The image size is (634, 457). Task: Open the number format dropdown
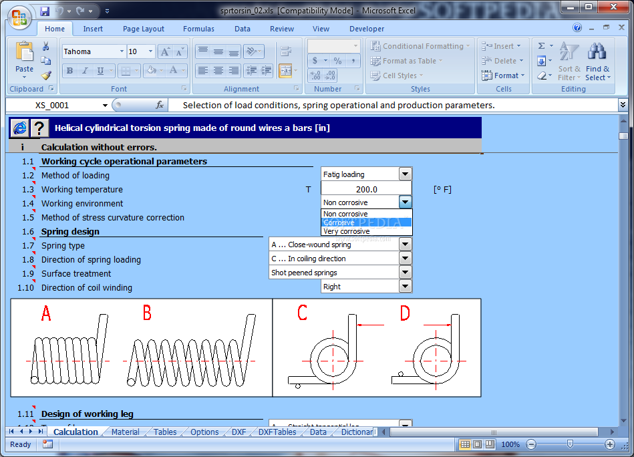pyautogui.click(x=355, y=46)
